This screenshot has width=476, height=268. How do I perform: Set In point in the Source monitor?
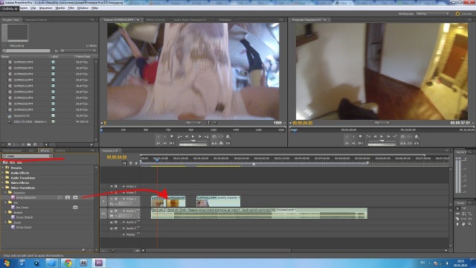(x=158, y=137)
